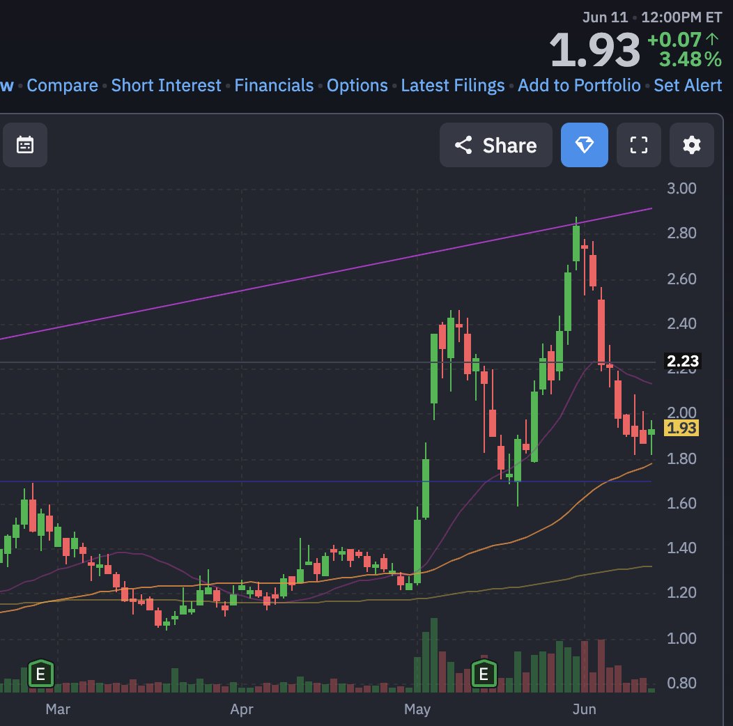The image size is (733, 726).
Task: Open the Options link
Action: 357,86
